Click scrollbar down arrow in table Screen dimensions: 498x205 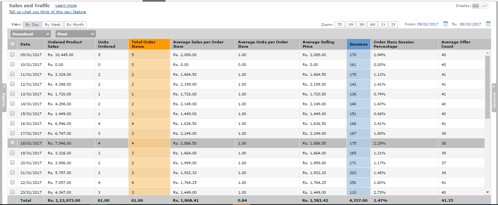tap(487, 192)
